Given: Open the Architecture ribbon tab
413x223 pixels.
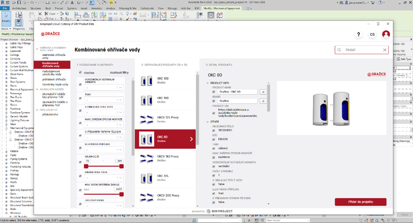Looking at the screenshot, I should 19,8.
